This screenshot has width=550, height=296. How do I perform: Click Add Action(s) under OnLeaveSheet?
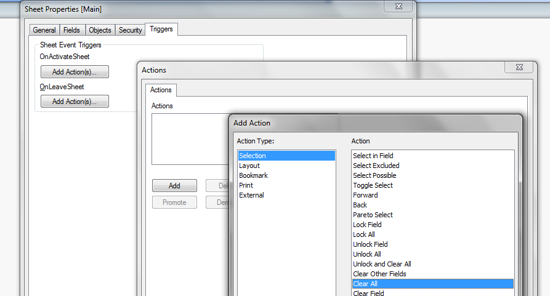(x=75, y=102)
